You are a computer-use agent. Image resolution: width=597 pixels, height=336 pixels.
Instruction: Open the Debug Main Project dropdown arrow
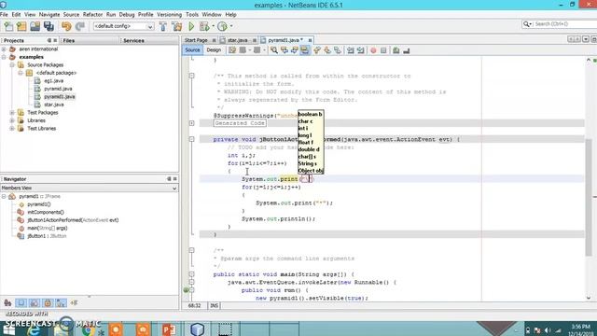pos(213,26)
